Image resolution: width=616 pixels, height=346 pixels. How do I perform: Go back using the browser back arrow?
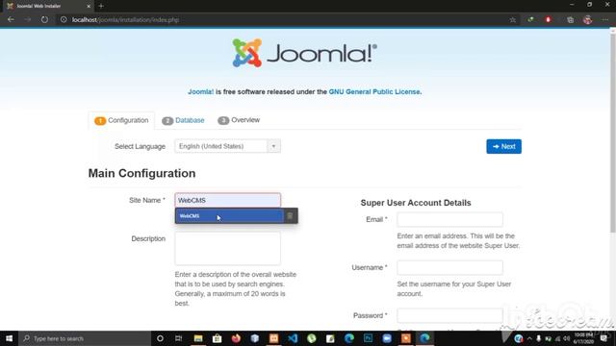point(11,19)
